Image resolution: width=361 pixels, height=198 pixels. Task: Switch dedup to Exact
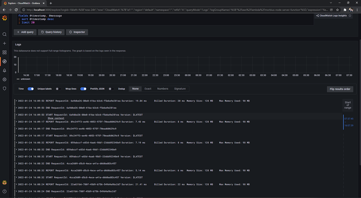click(148, 88)
